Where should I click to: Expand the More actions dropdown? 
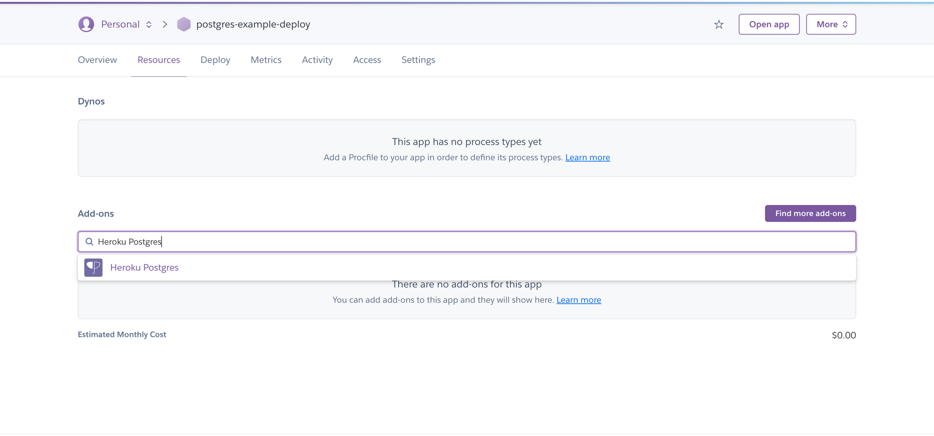(831, 24)
